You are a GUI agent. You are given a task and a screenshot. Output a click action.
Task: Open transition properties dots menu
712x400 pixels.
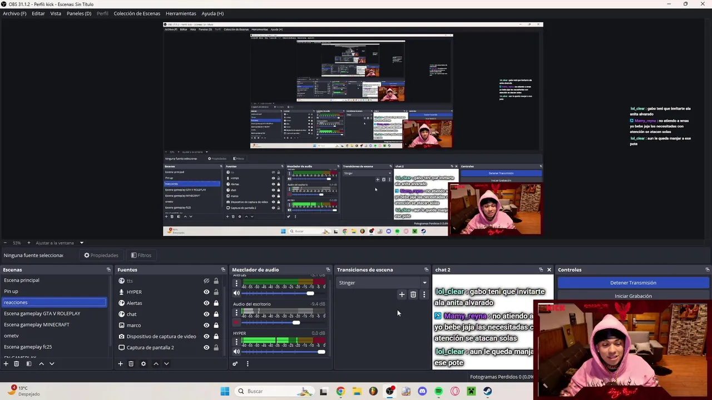424,294
